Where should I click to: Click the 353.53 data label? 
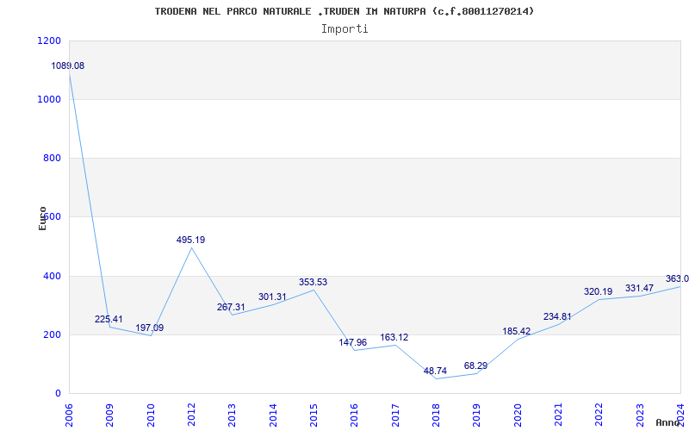313,283
